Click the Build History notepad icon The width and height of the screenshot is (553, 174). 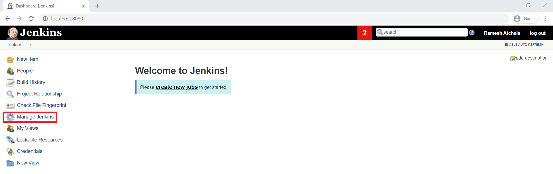pyautogui.click(x=10, y=83)
